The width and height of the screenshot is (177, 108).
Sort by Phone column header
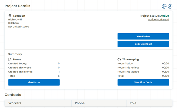pos(80,103)
